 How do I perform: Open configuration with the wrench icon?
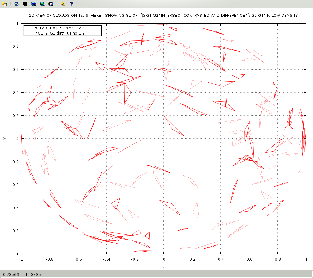(x=63, y=4)
